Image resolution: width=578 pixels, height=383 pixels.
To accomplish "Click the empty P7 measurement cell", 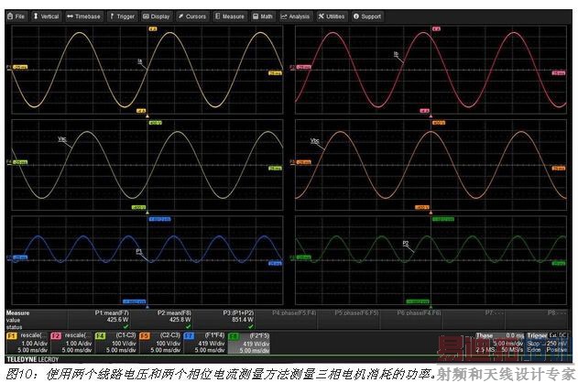I will (x=474, y=320).
